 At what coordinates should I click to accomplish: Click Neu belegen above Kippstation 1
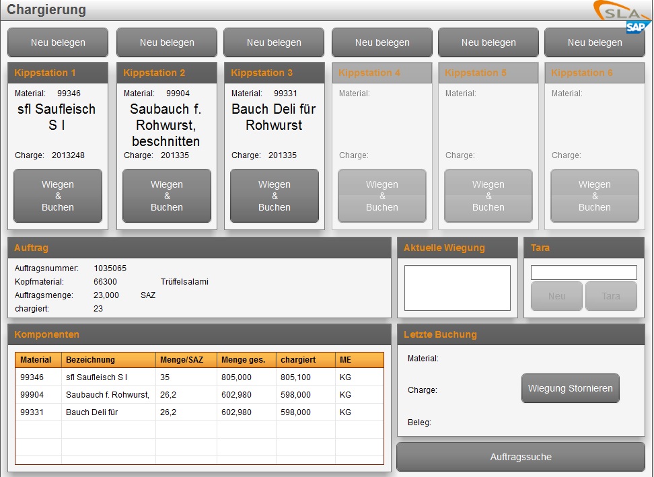coord(58,42)
